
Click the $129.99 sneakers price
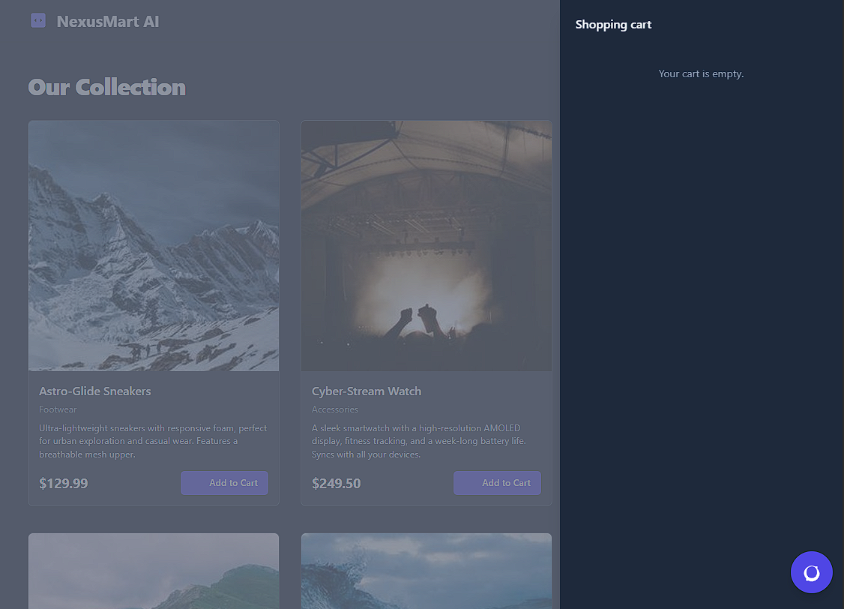pyautogui.click(x=64, y=483)
